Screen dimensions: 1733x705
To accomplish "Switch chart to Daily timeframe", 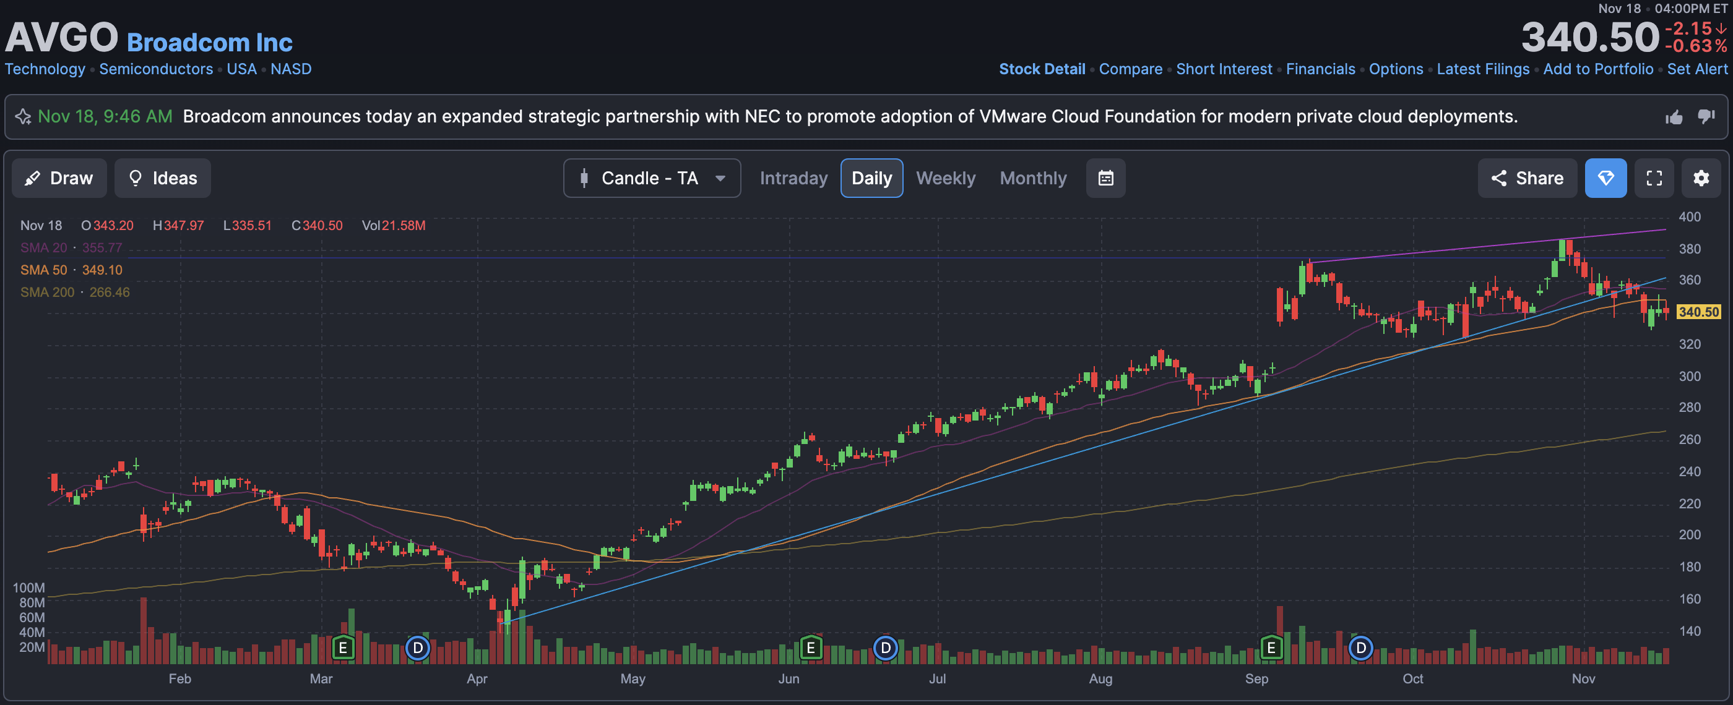I will pyautogui.click(x=871, y=178).
